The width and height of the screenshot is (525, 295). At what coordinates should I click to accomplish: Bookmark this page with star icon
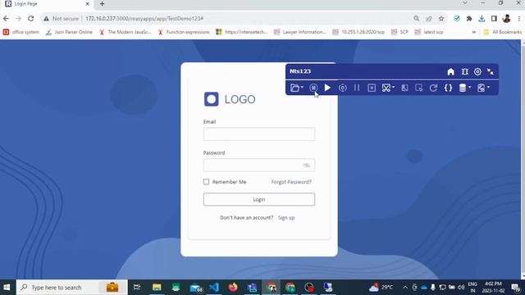point(441,19)
